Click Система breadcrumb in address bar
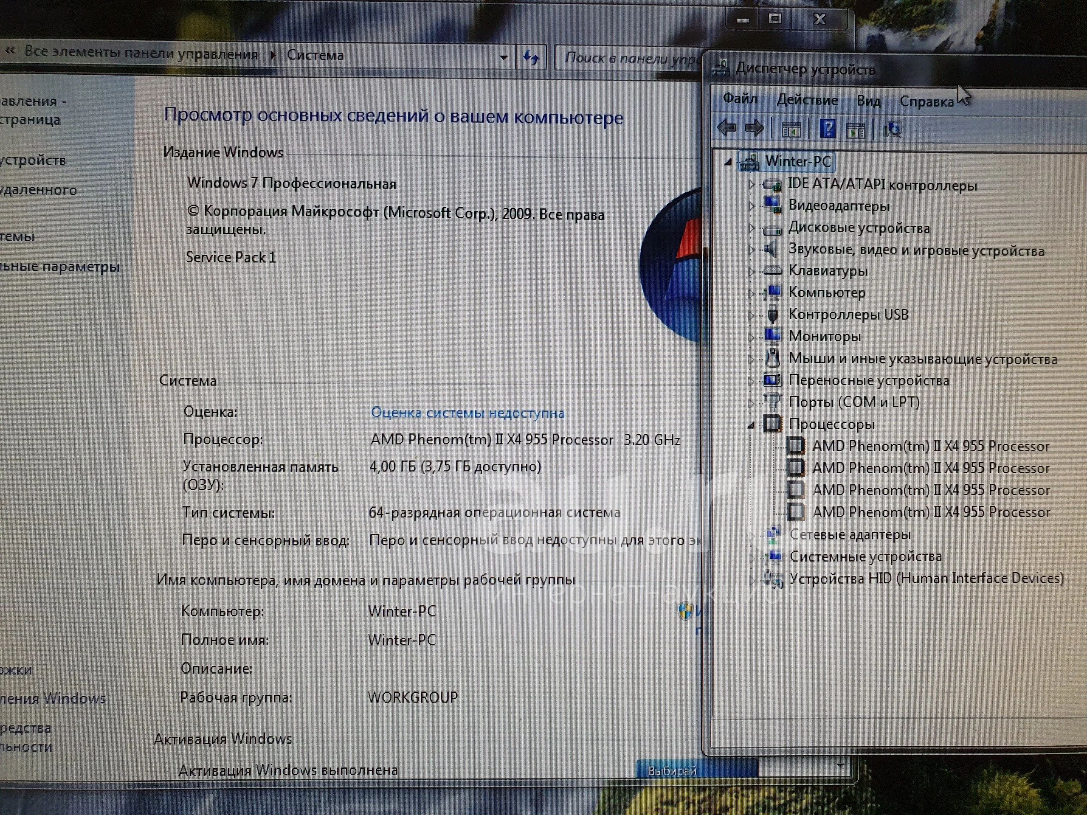The width and height of the screenshot is (1087, 815). pyautogui.click(x=315, y=55)
